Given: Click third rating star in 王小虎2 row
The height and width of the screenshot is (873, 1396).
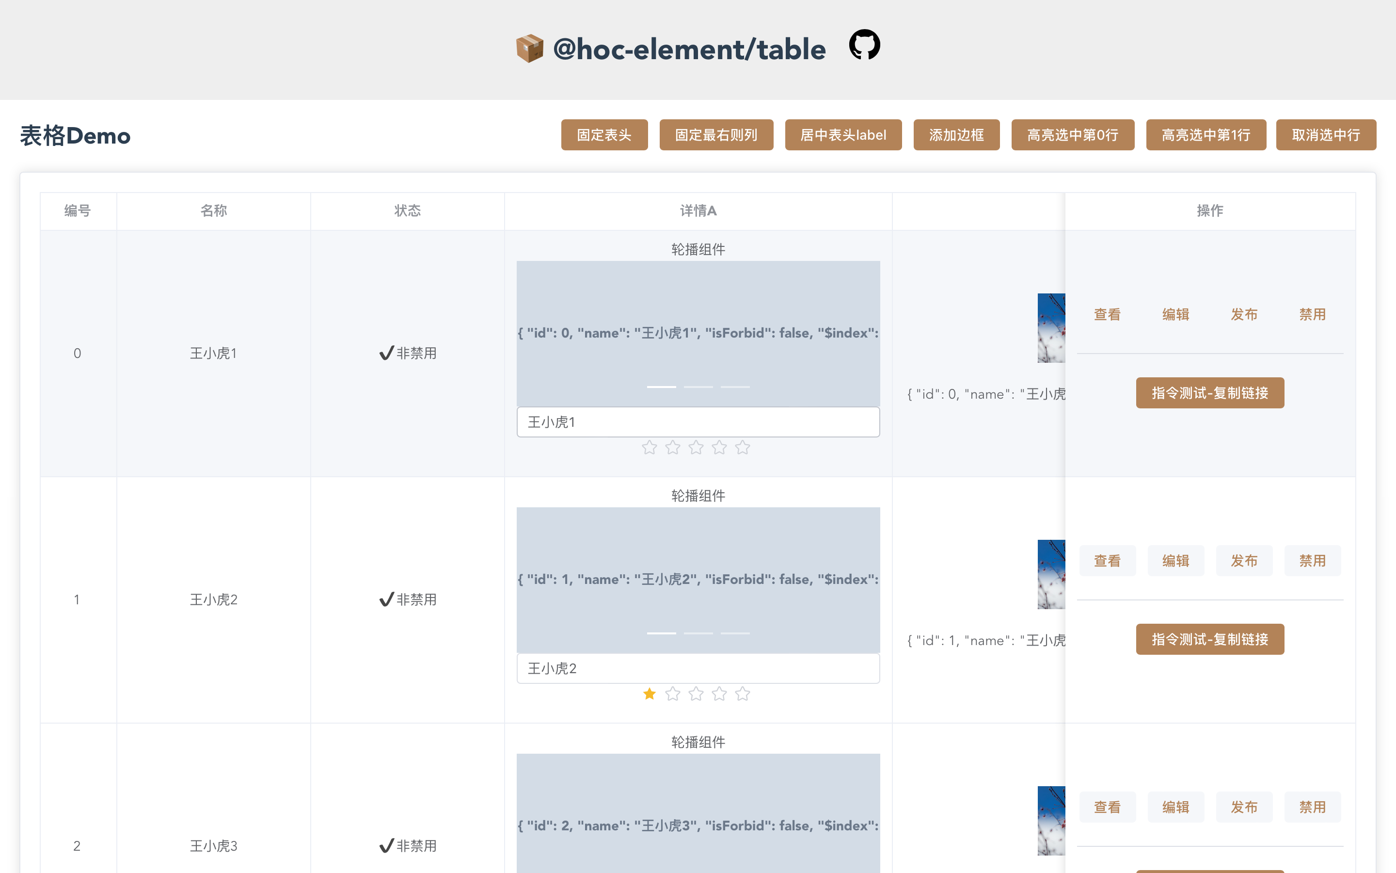Looking at the screenshot, I should pos(696,694).
